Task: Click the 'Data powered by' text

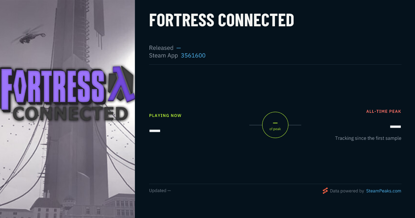Action: pos(347,191)
